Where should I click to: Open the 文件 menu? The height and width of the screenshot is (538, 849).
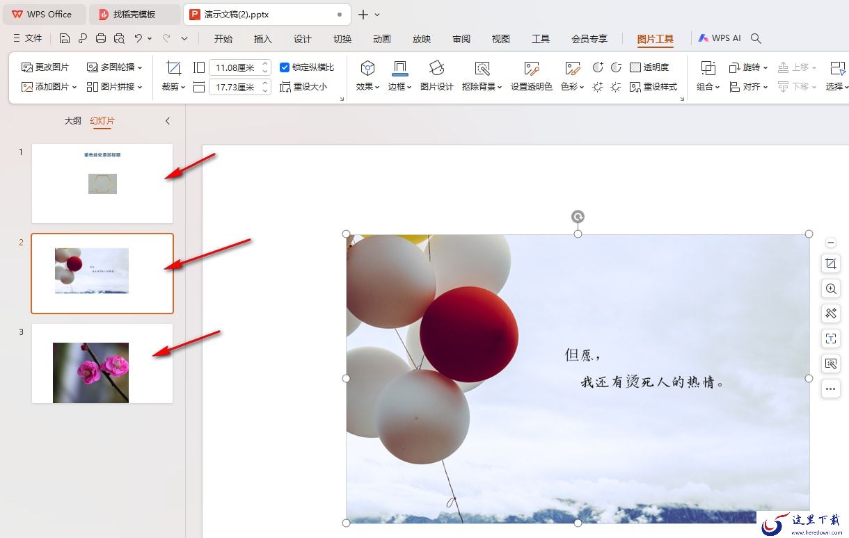28,39
